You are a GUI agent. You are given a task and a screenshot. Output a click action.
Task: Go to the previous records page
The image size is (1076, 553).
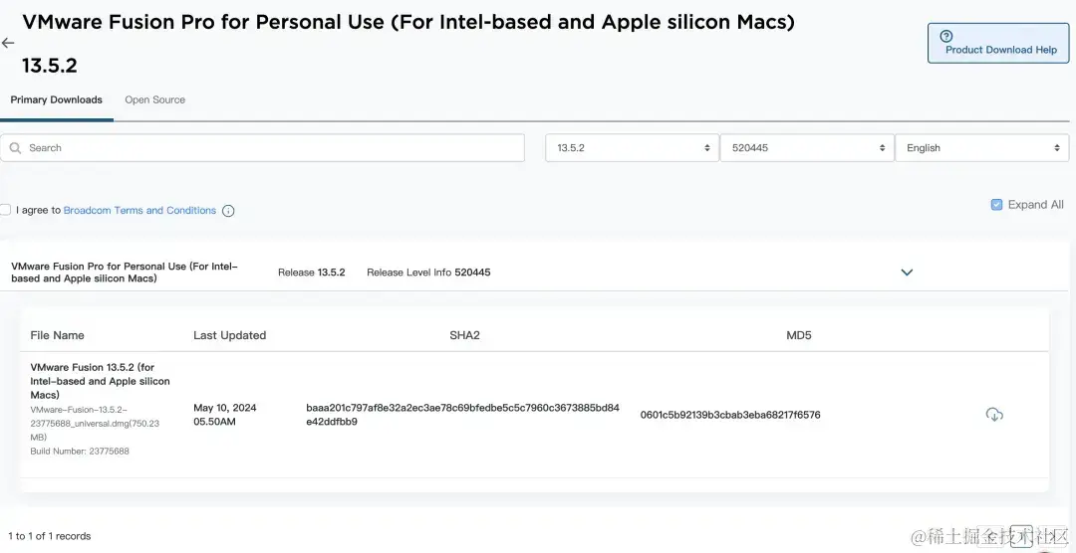coord(992,537)
